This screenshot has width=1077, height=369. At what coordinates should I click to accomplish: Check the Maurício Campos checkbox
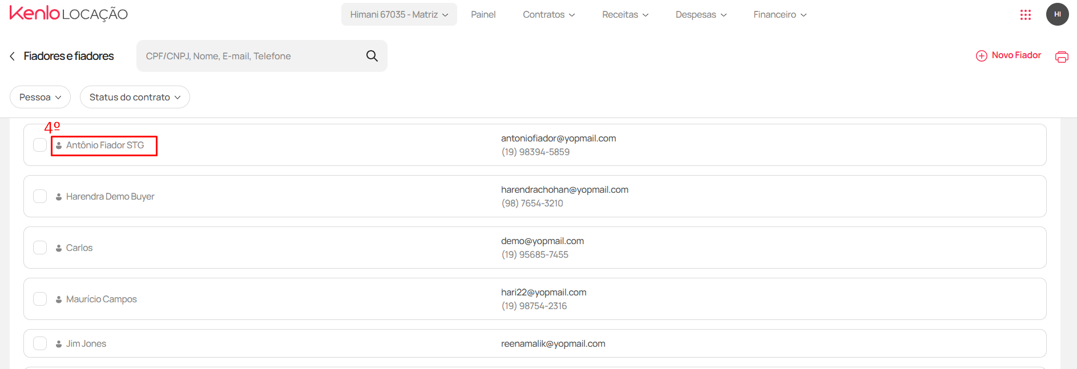click(40, 299)
